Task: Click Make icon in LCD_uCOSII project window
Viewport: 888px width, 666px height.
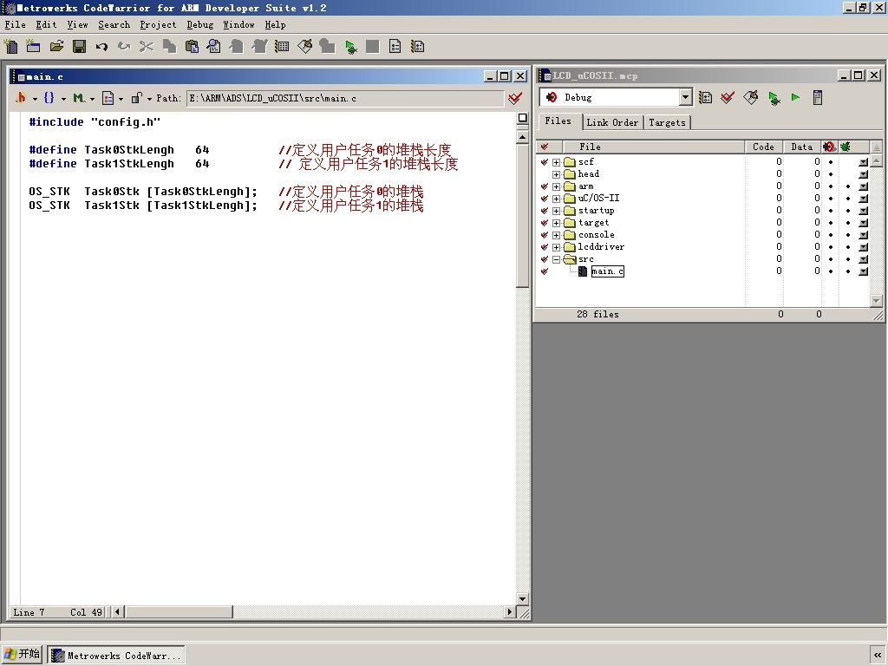Action: [751, 98]
